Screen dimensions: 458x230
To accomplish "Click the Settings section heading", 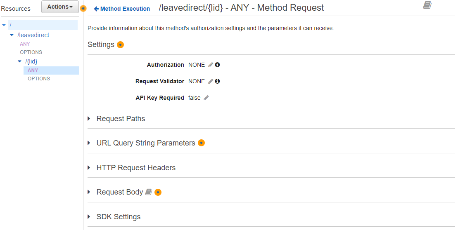I will click(x=101, y=45).
